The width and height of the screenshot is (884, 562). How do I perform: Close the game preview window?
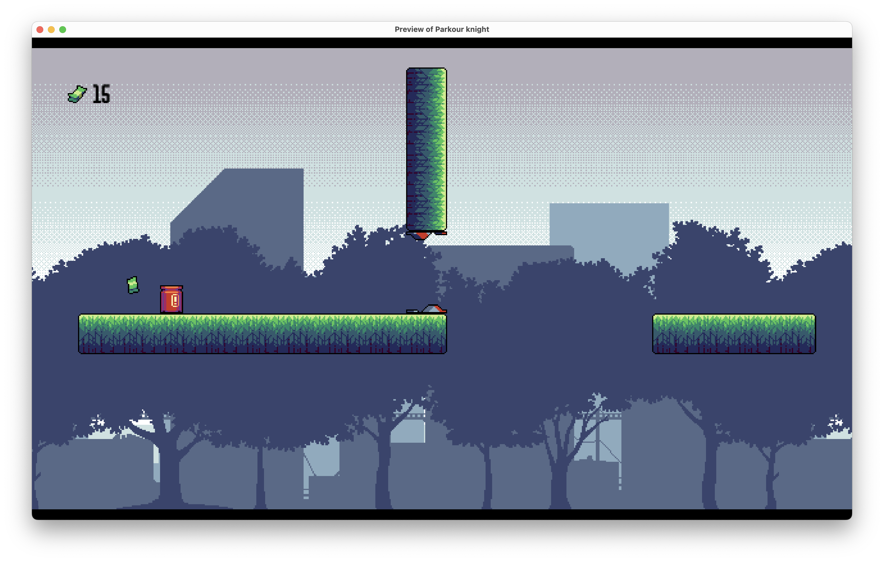40,29
